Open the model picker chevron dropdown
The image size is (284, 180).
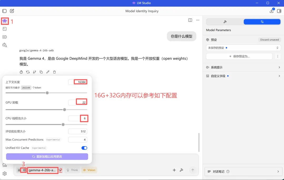pyautogui.click(x=60, y=170)
